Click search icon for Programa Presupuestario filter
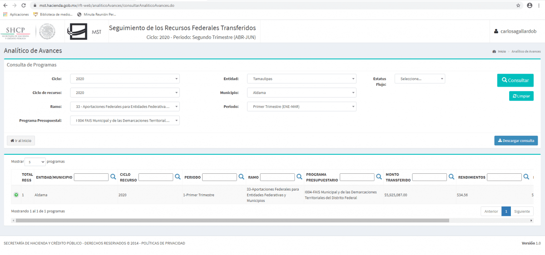The height and width of the screenshot is (255, 545). point(379,177)
